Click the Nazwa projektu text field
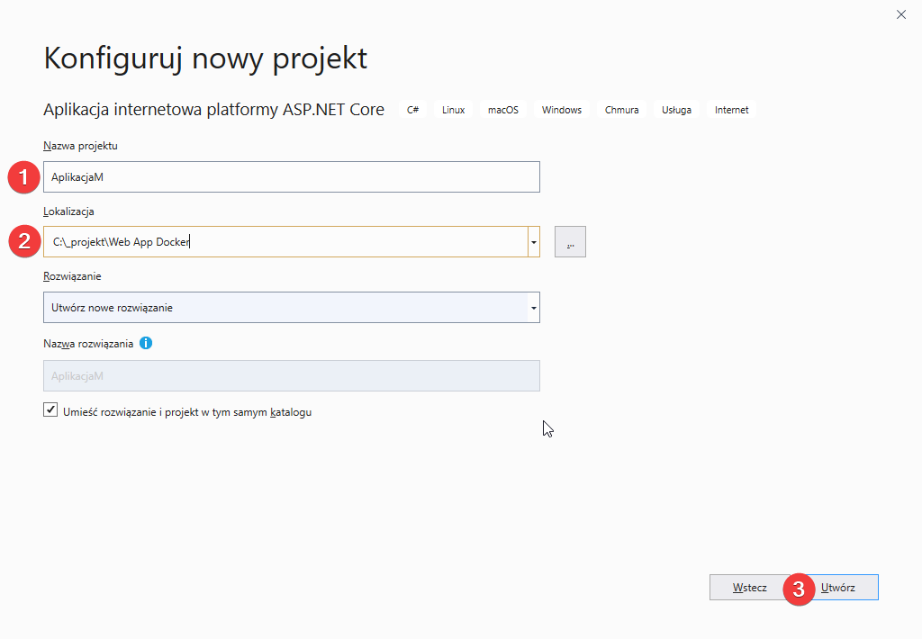 [x=291, y=177]
